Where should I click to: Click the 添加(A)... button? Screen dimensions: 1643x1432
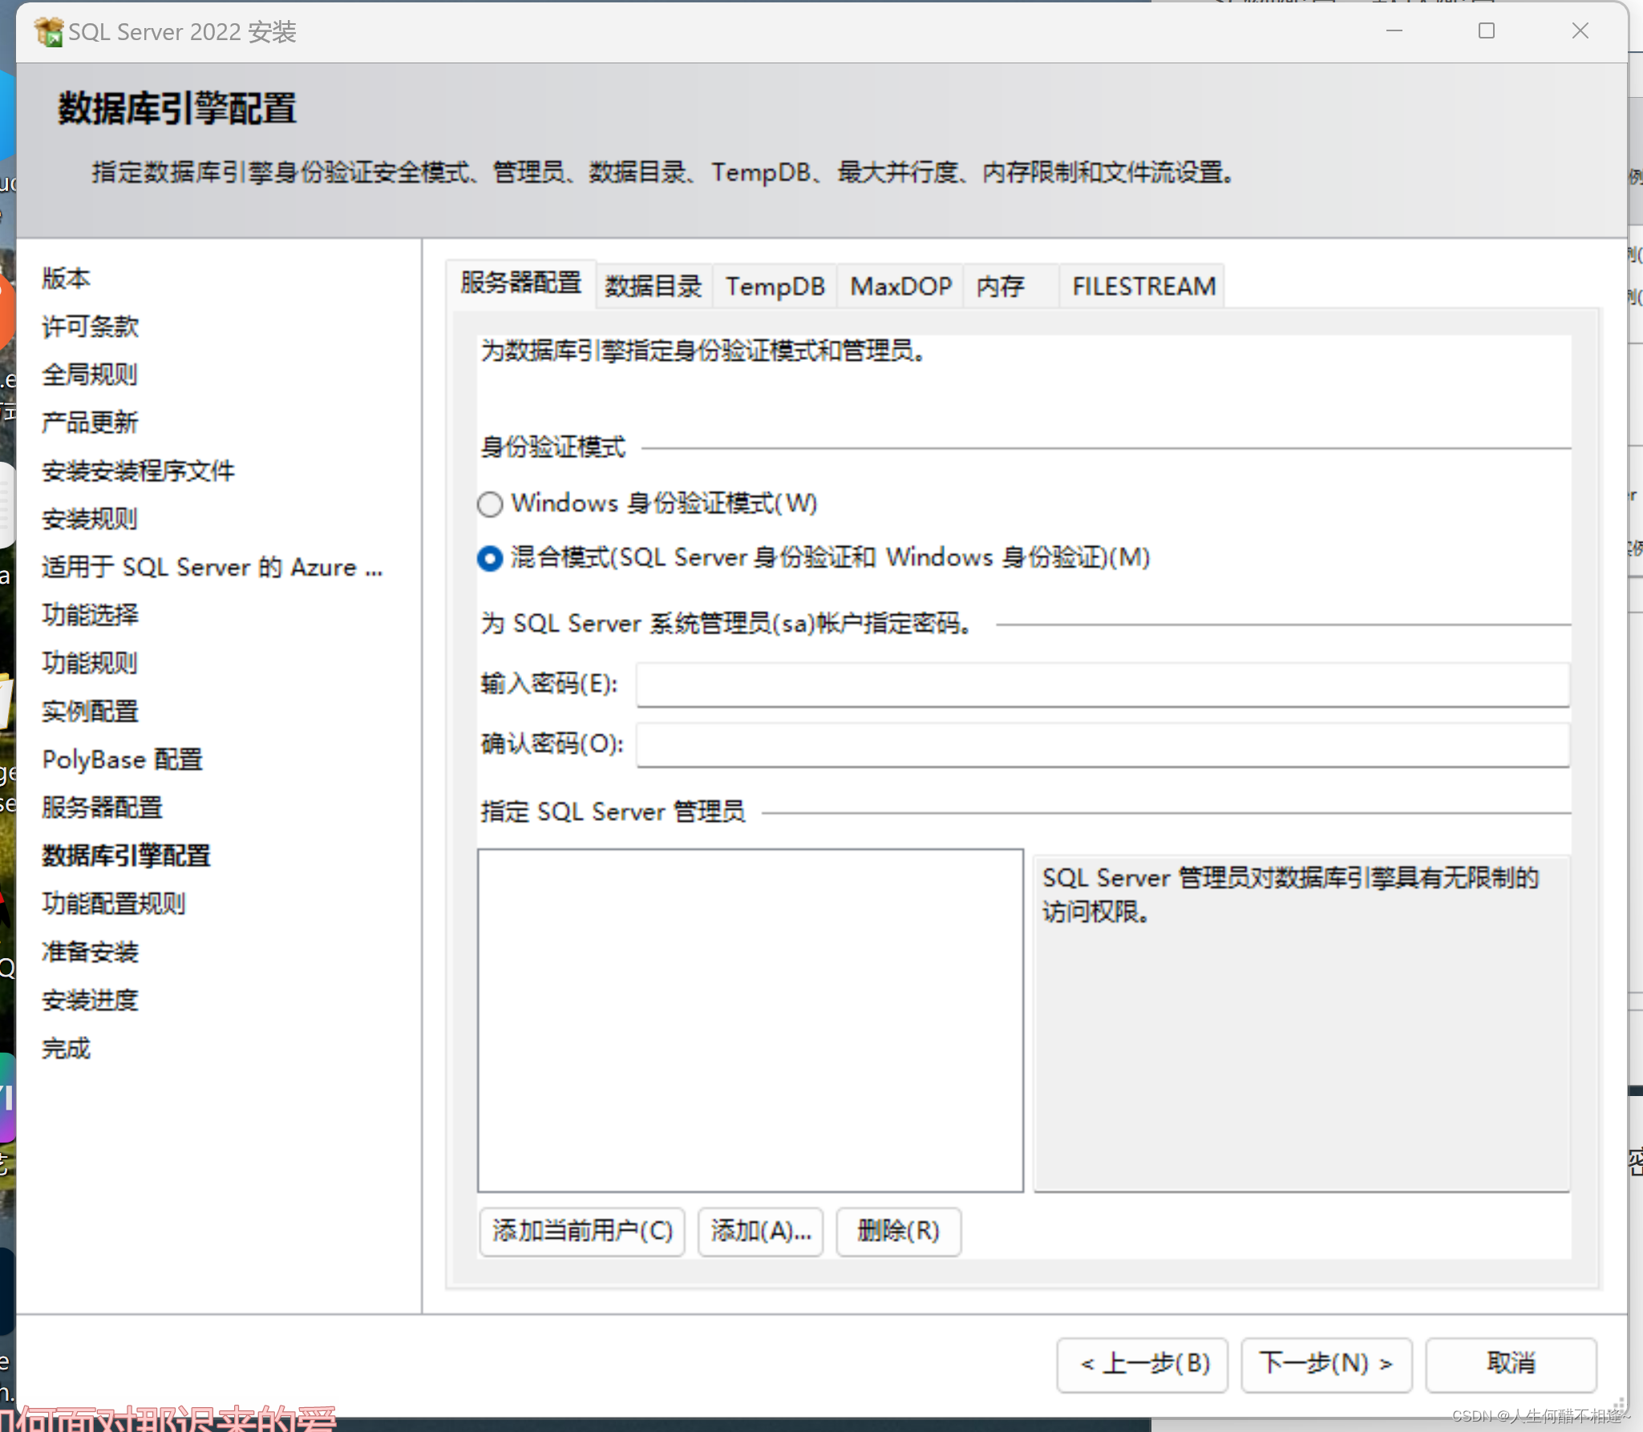click(x=761, y=1231)
